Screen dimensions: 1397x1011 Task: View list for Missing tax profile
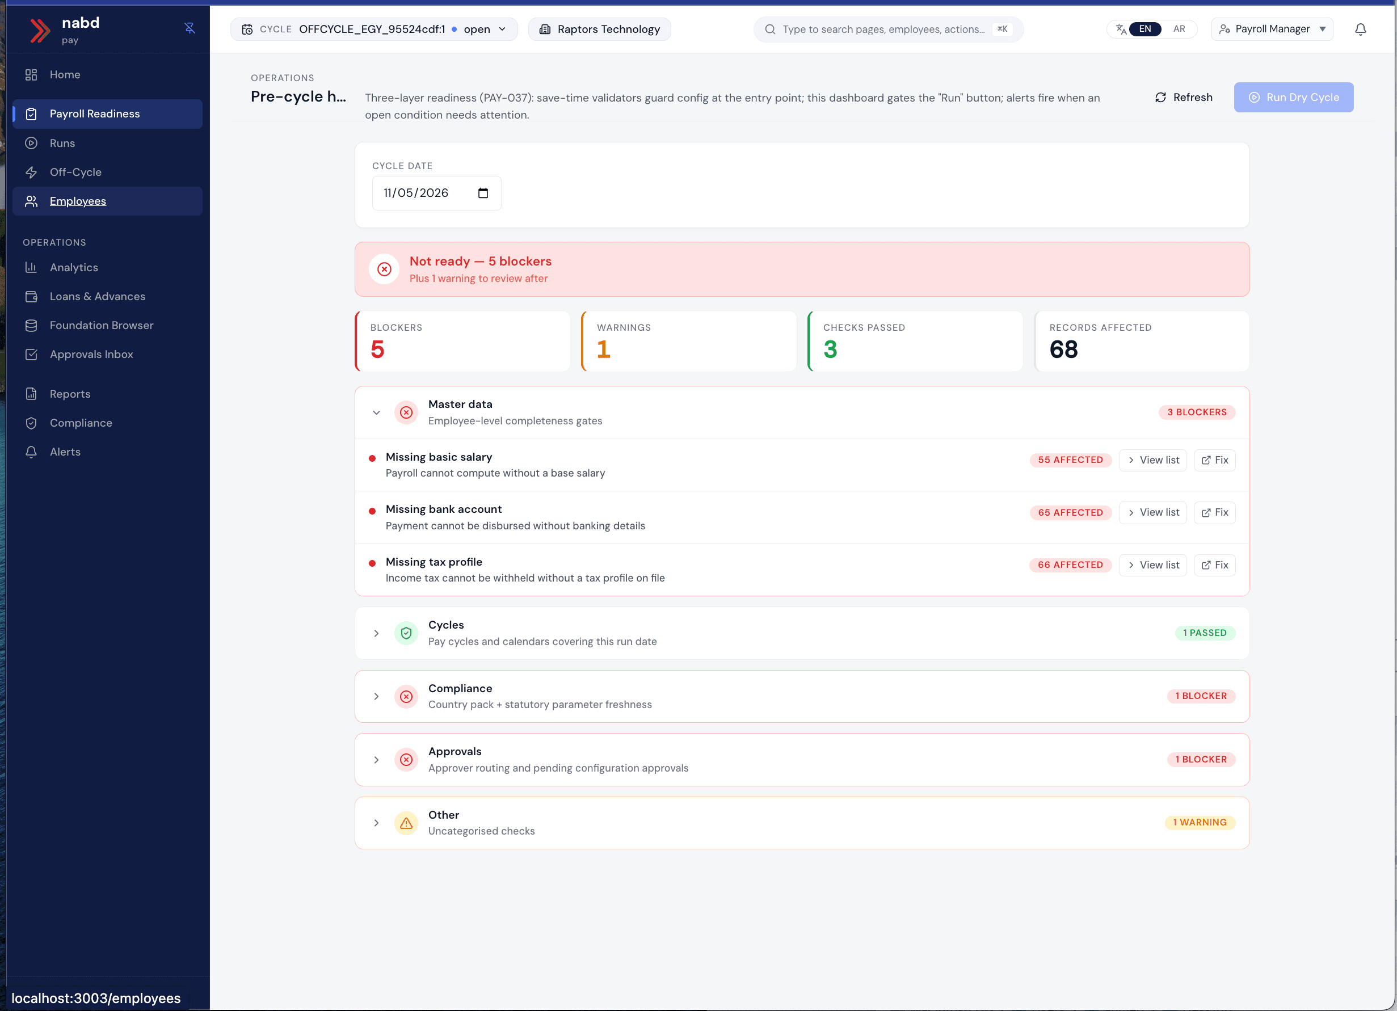pos(1152,565)
